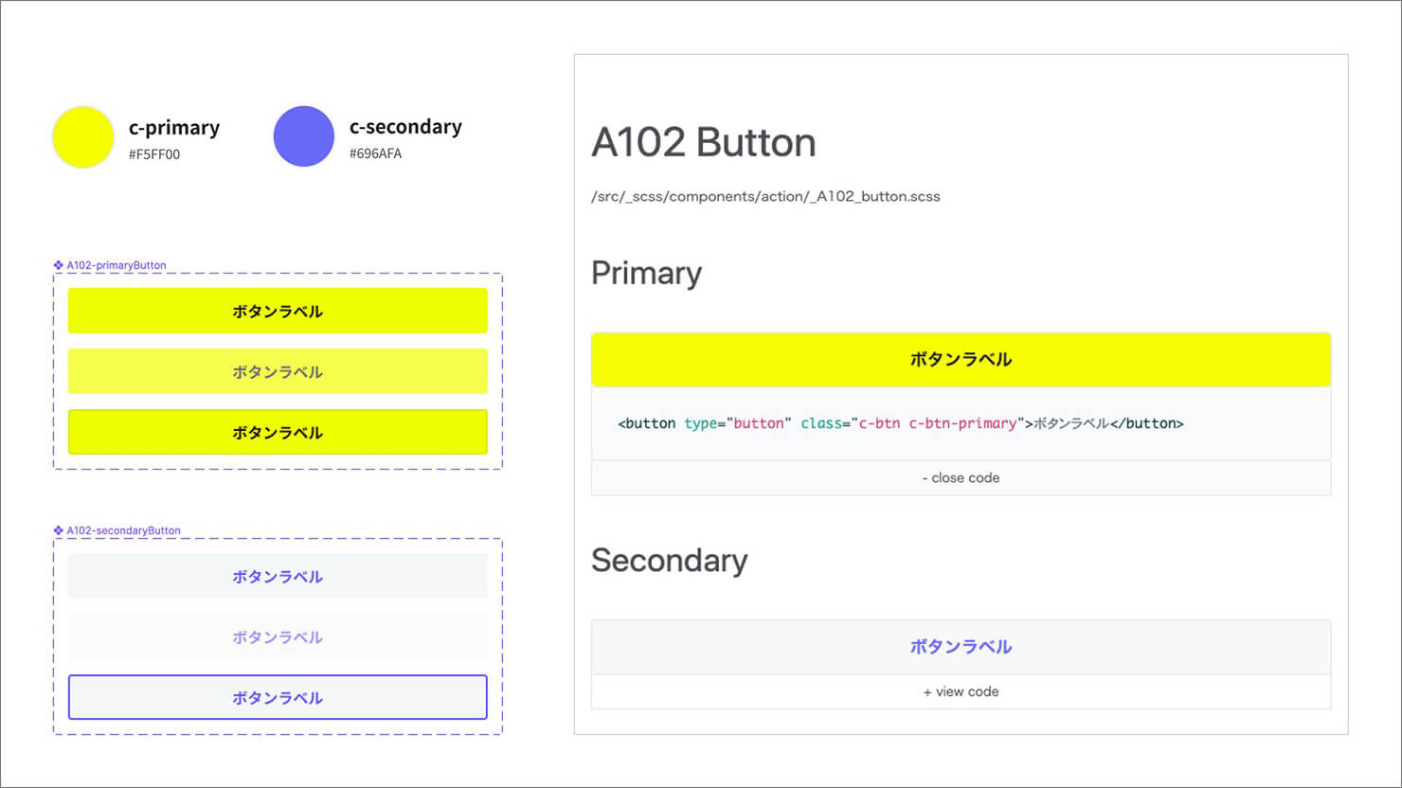Click the scss file path text
This screenshot has width=1402, height=788.
[765, 197]
